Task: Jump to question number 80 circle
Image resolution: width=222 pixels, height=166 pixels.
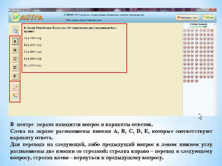Action: pyautogui.click(x=212, y=68)
